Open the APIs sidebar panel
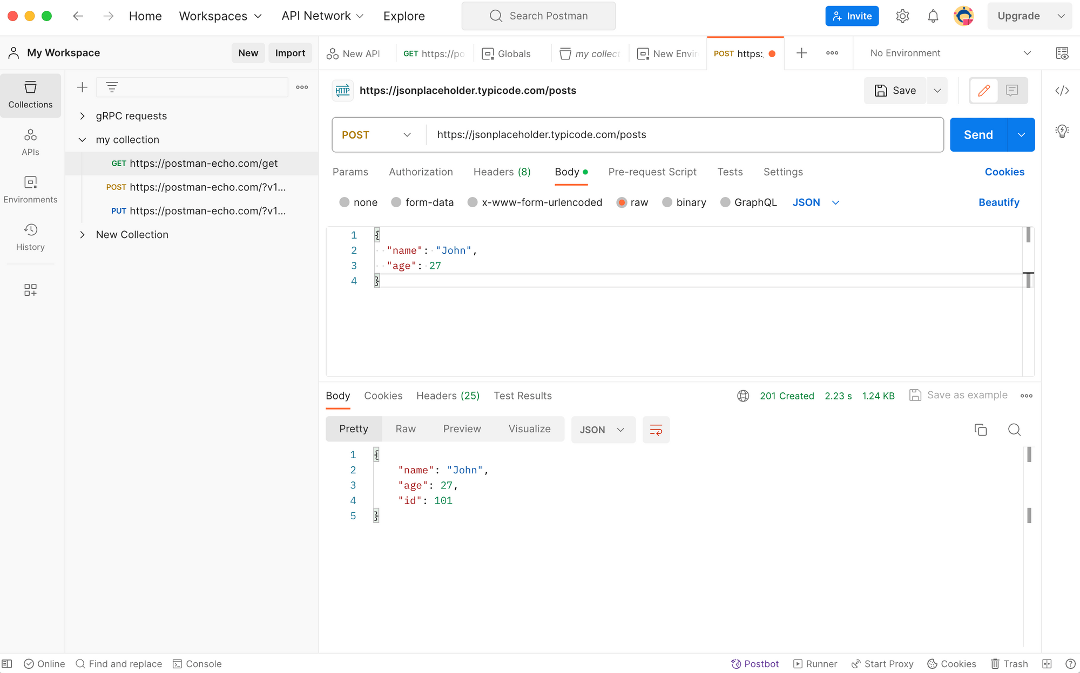 (x=30, y=141)
